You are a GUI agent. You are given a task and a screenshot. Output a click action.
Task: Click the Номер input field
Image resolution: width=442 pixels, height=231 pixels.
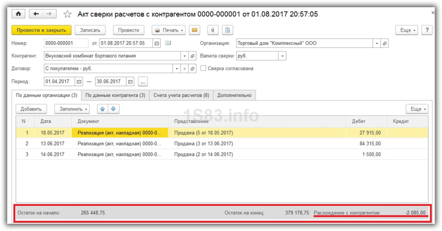pos(66,43)
